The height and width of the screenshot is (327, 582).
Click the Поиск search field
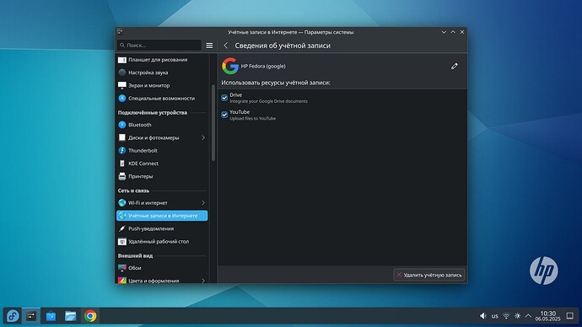coord(159,46)
